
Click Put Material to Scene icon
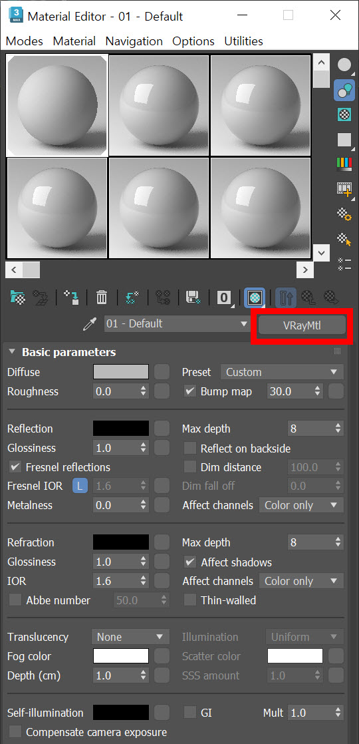(x=41, y=297)
